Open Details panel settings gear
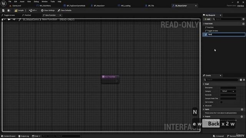 244,80
